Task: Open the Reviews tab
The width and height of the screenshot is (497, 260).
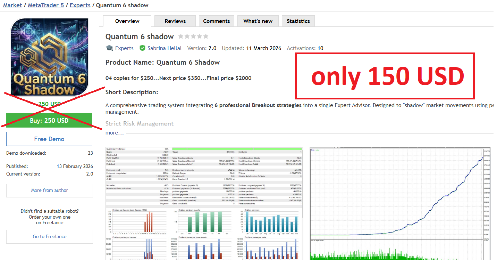Action: (175, 21)
